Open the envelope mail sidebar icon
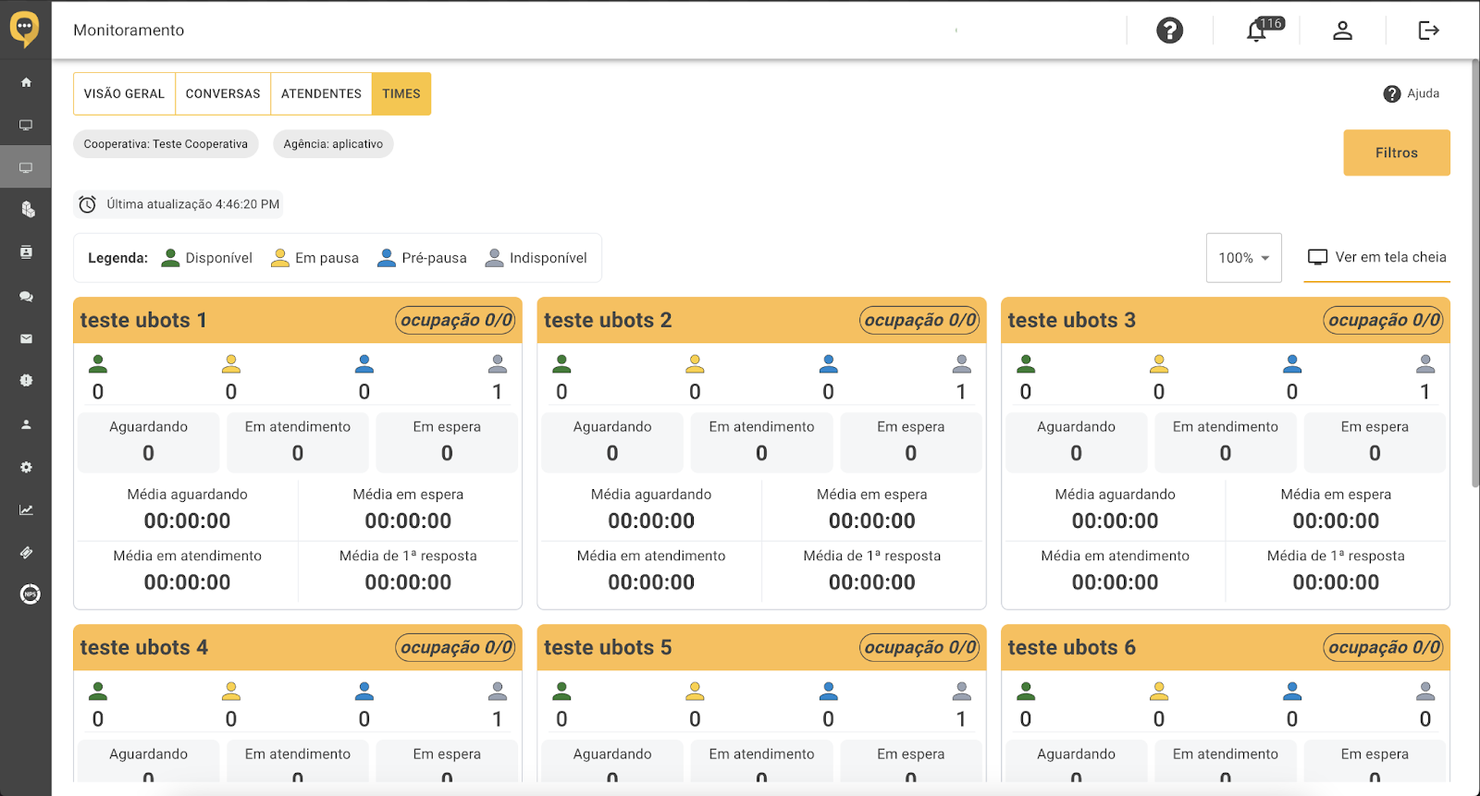The image size is (1480, 796). click(26, 338)
